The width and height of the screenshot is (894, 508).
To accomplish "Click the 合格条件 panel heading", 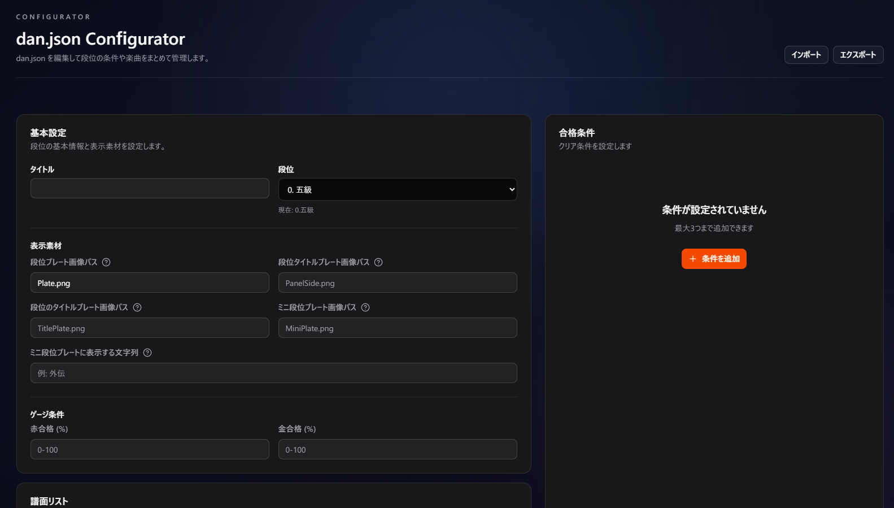I will pyautogui.click(x=577, y=133).
